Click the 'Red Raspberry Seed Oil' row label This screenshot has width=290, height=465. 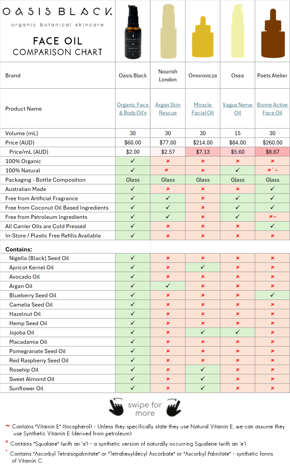[39, 360]
